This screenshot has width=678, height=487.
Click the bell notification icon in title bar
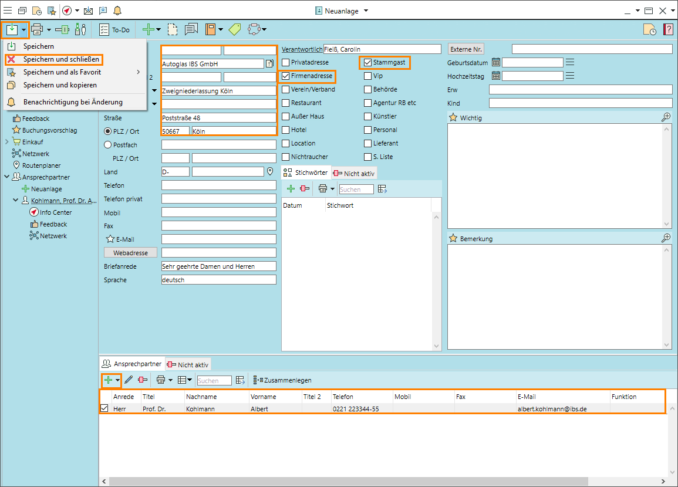click(x=117, y=11)
